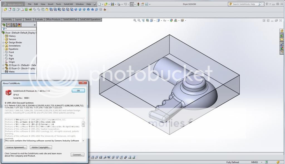Click the filter icon in the FeatureManager tree
285x164 pixels.
coord(4,29)
